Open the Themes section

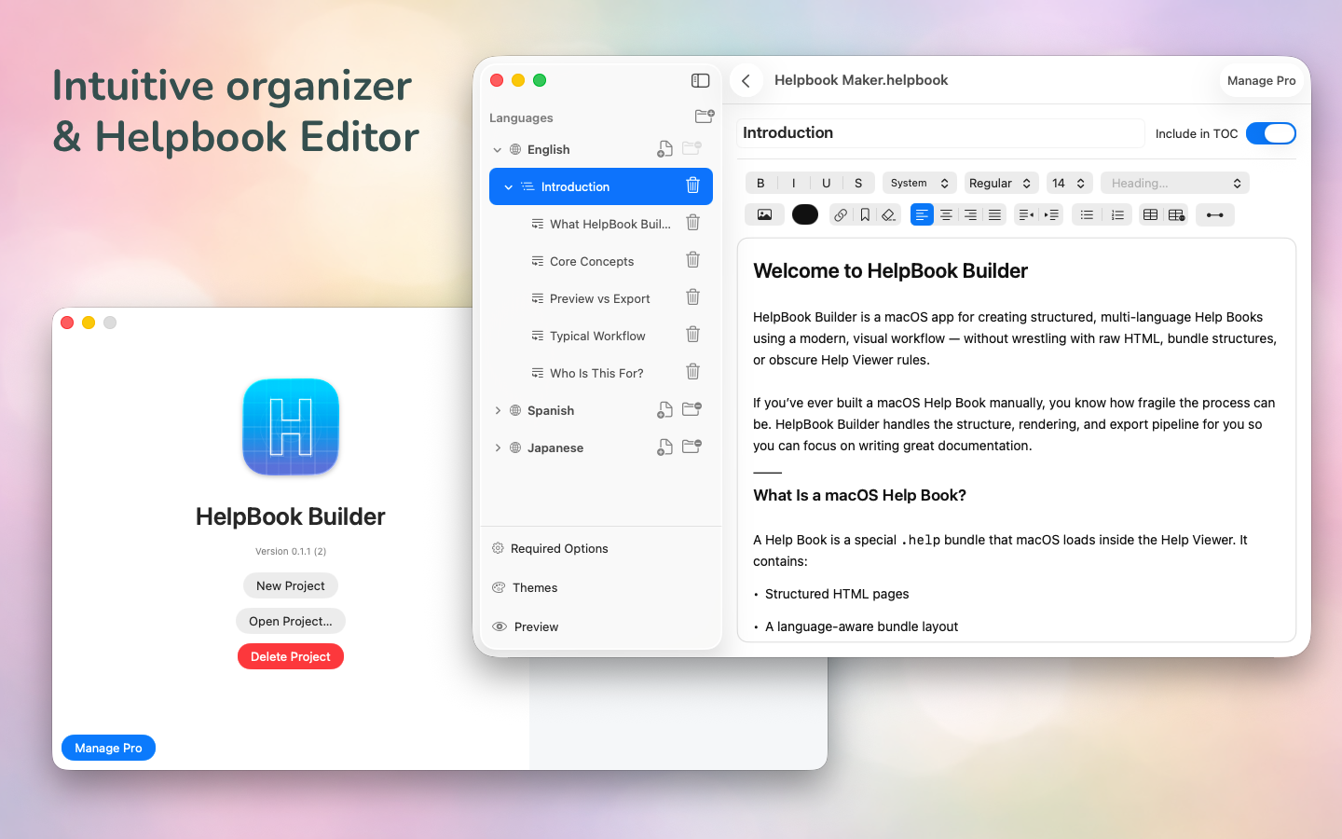535,587
